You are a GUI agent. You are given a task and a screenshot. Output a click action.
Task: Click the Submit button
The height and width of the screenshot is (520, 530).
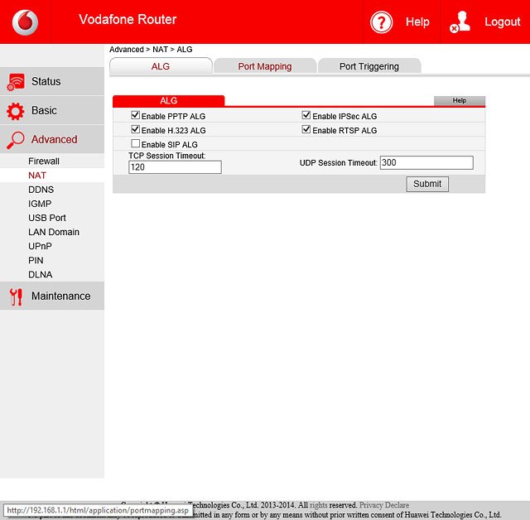coord(427,184)
